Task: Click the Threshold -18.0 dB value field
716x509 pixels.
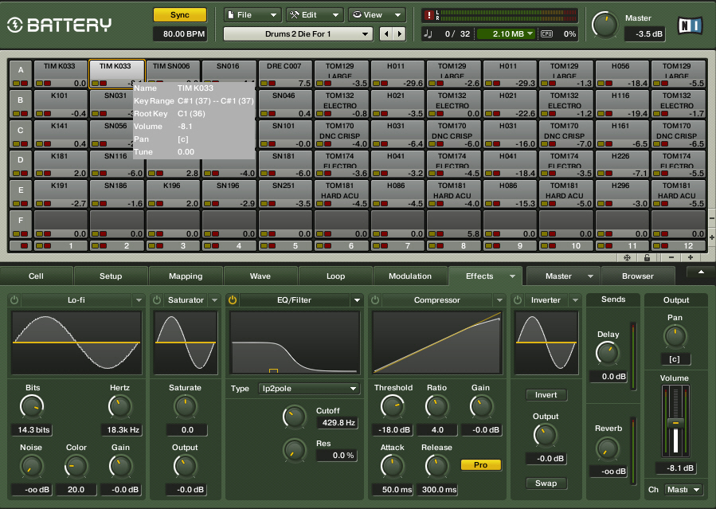Action: coord(393,430)
